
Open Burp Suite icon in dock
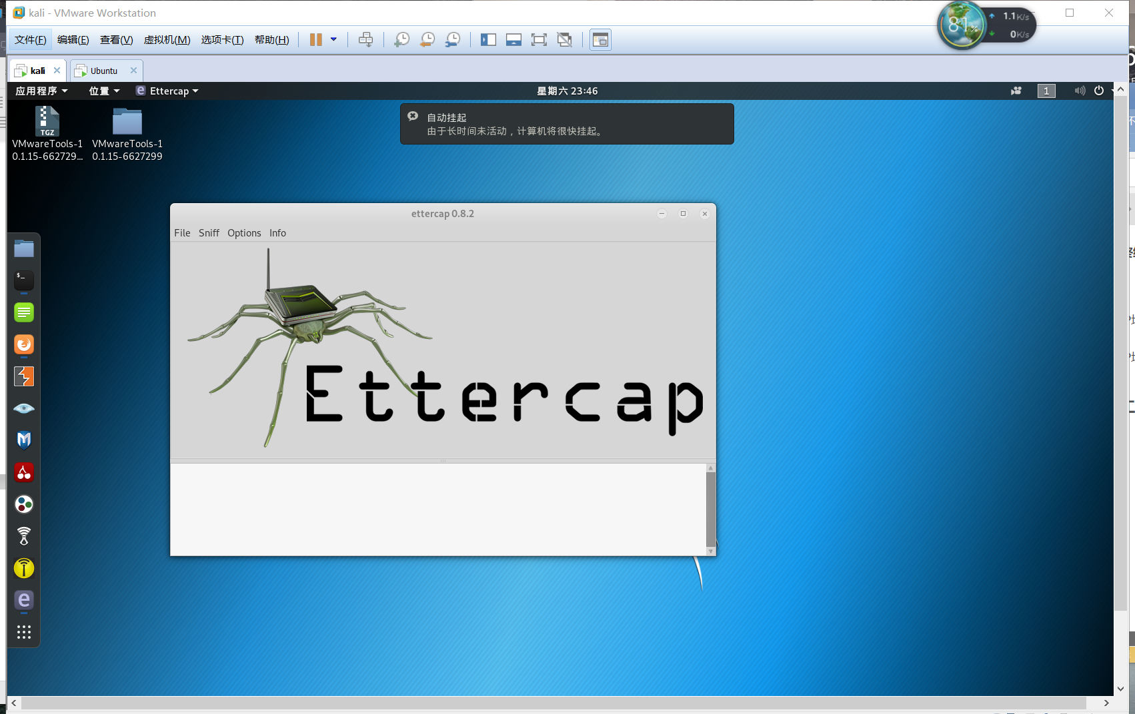[24, 376]
